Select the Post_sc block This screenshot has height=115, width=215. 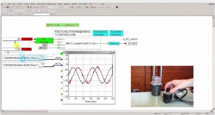pyautogui.click(x=114, y=43)
